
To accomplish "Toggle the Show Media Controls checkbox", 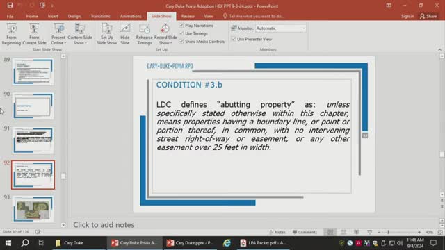I will [181, 42].
